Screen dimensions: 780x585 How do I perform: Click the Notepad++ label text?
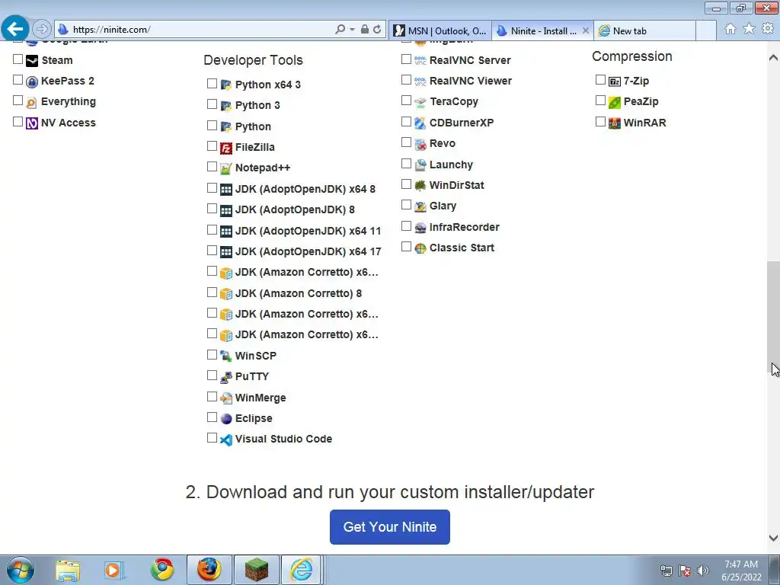[263, 168]
